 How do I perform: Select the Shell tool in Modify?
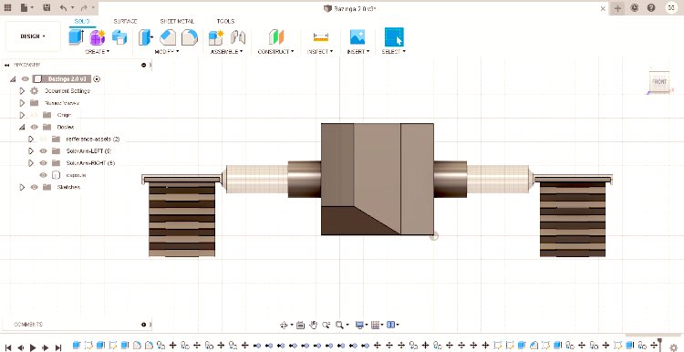(190, 37)
